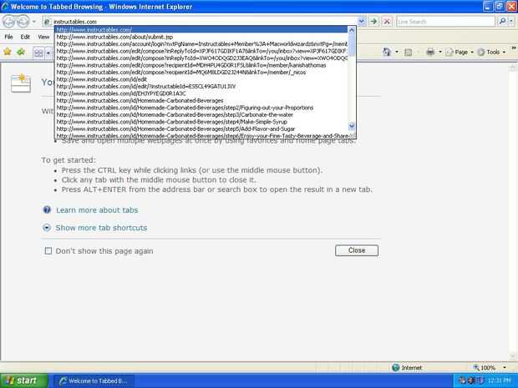Click the browser Forward arrow button

click(x=23, y=22)
